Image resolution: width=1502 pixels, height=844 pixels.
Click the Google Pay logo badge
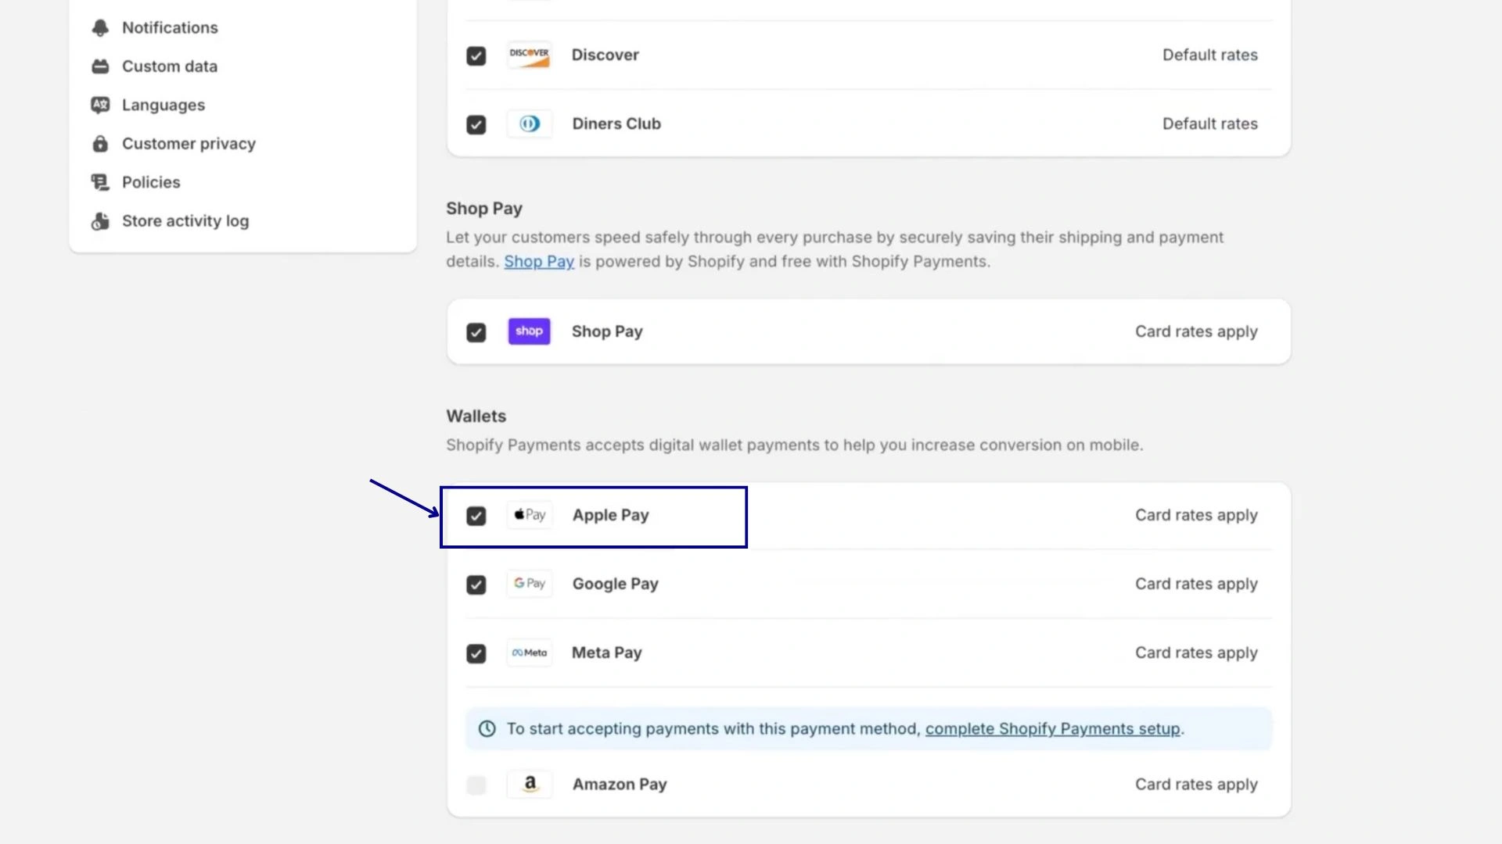[x=530, y=584]
